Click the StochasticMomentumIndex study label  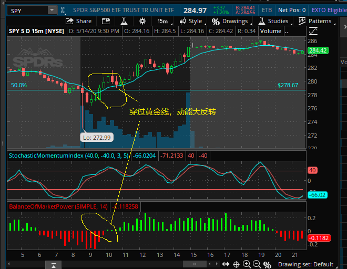point(68,156)
